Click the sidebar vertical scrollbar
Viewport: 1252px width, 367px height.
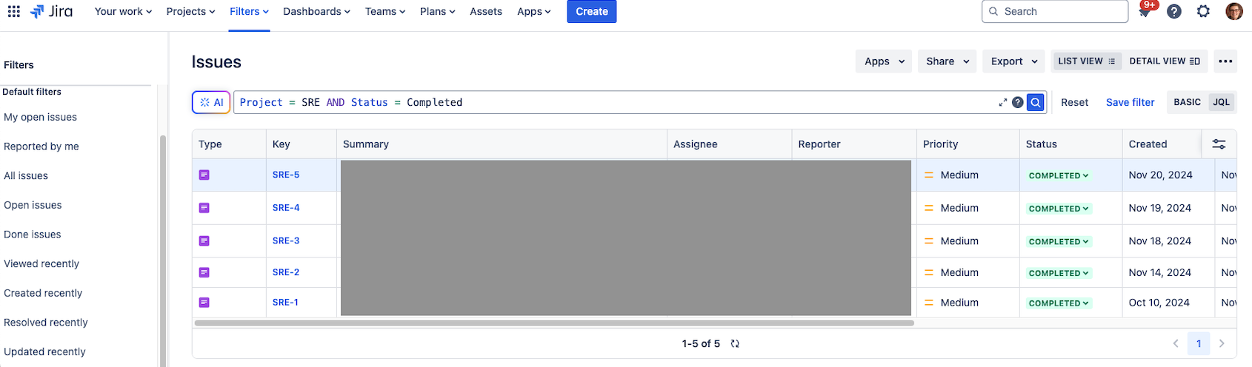click(163, 252)
